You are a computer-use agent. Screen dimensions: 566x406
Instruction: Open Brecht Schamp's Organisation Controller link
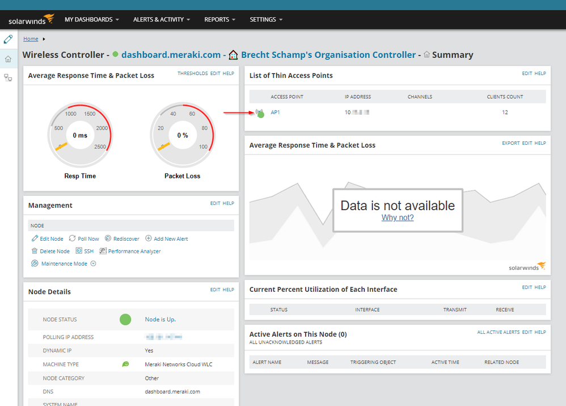(x=328, y=55)
